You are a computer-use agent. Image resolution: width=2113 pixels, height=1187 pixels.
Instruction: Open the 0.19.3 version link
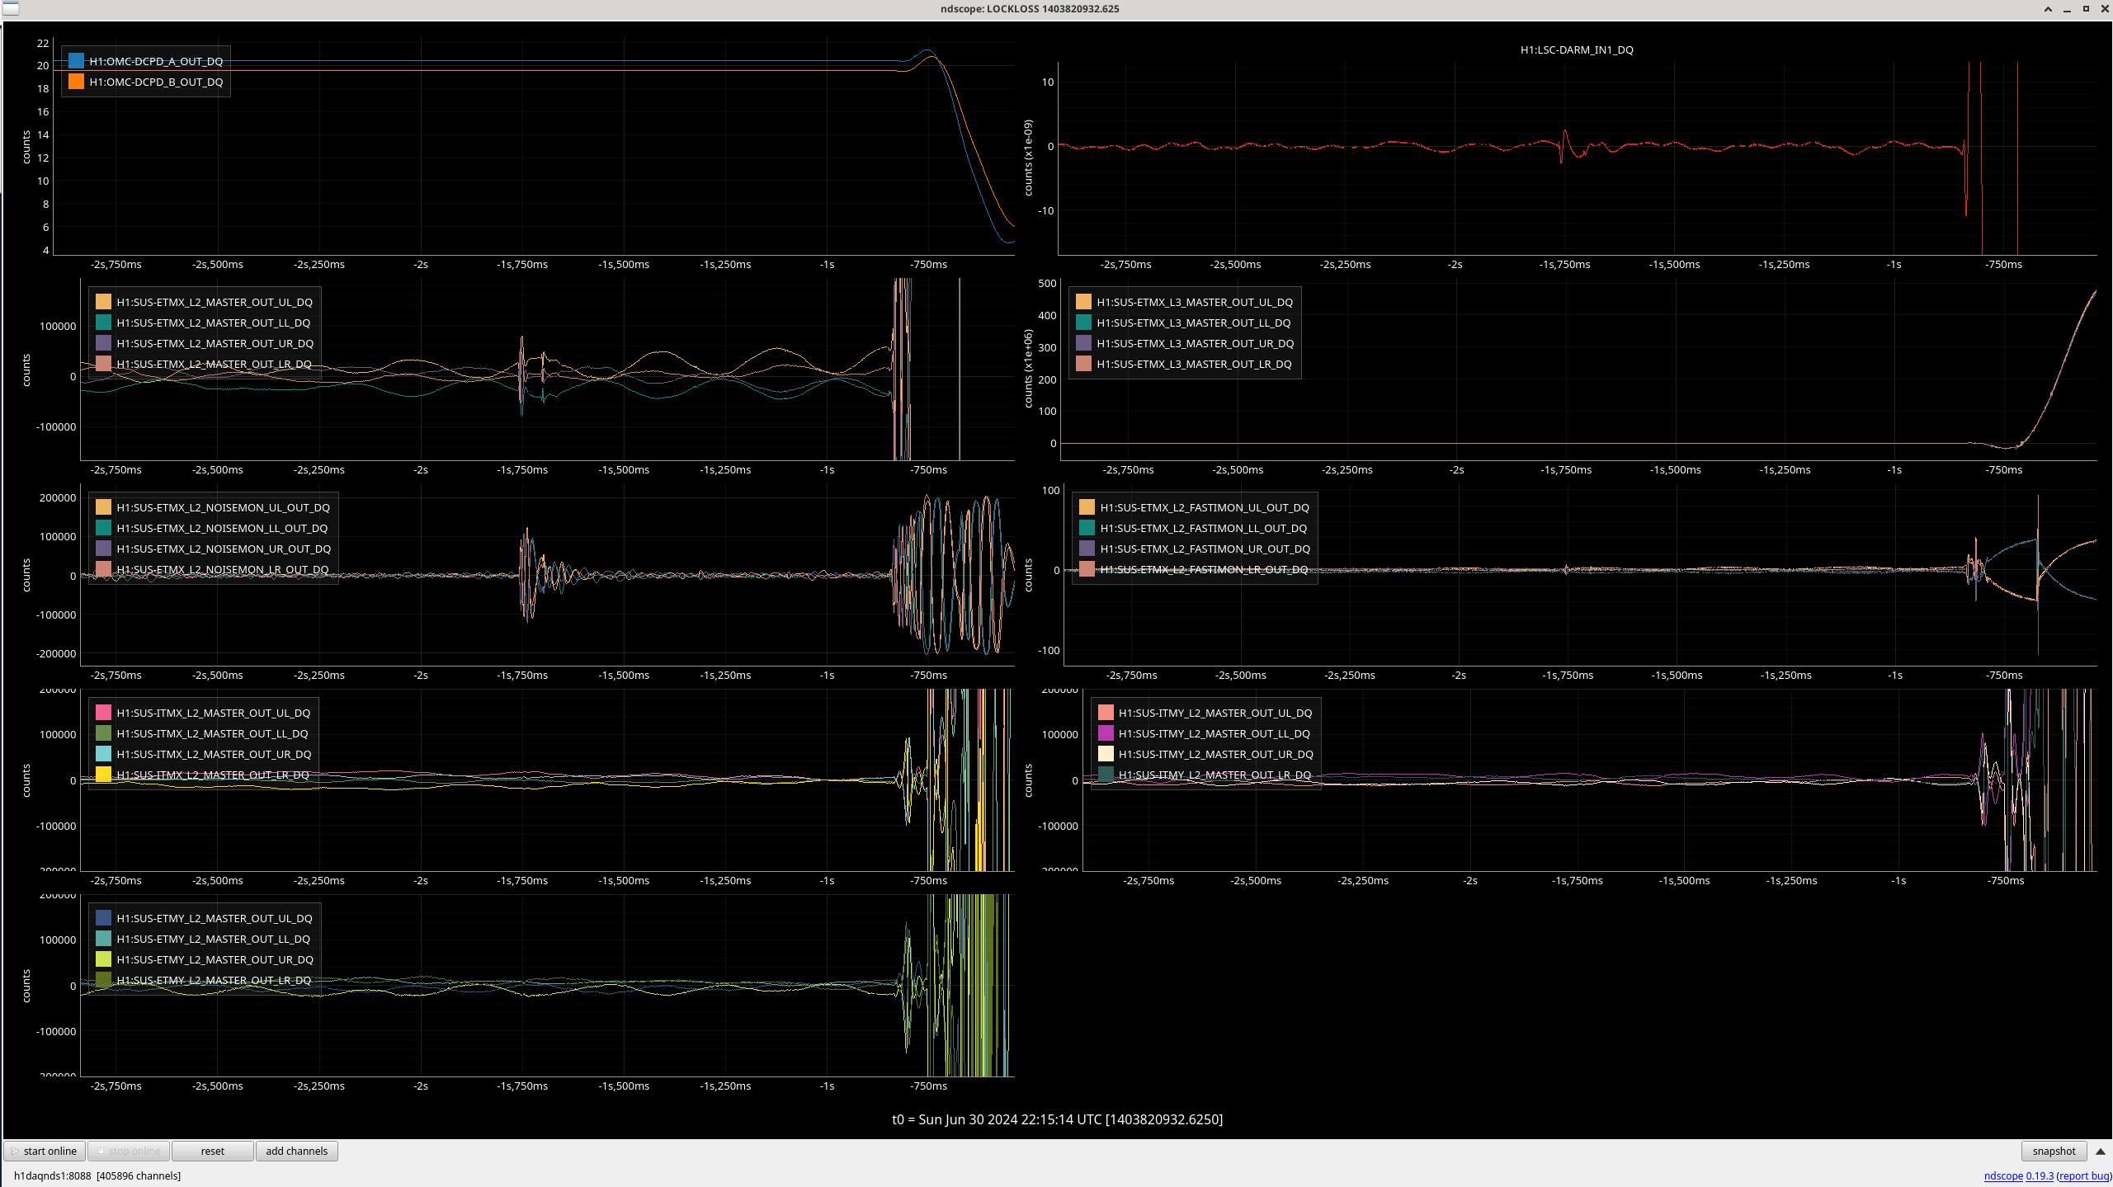click(x=2040, y=1175)
